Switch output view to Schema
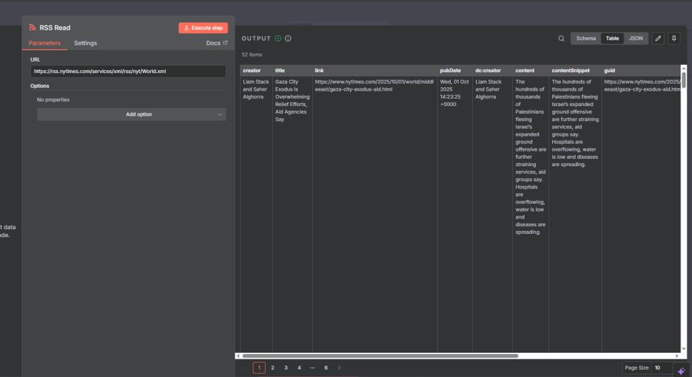This screenshot has height=377, width=692. point(586,39)
